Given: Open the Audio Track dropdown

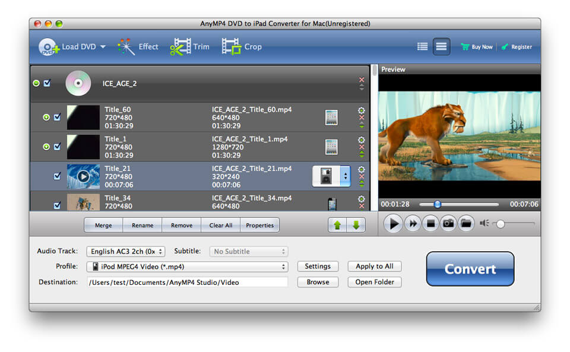Looking at the screenshot, I should 126,251.
